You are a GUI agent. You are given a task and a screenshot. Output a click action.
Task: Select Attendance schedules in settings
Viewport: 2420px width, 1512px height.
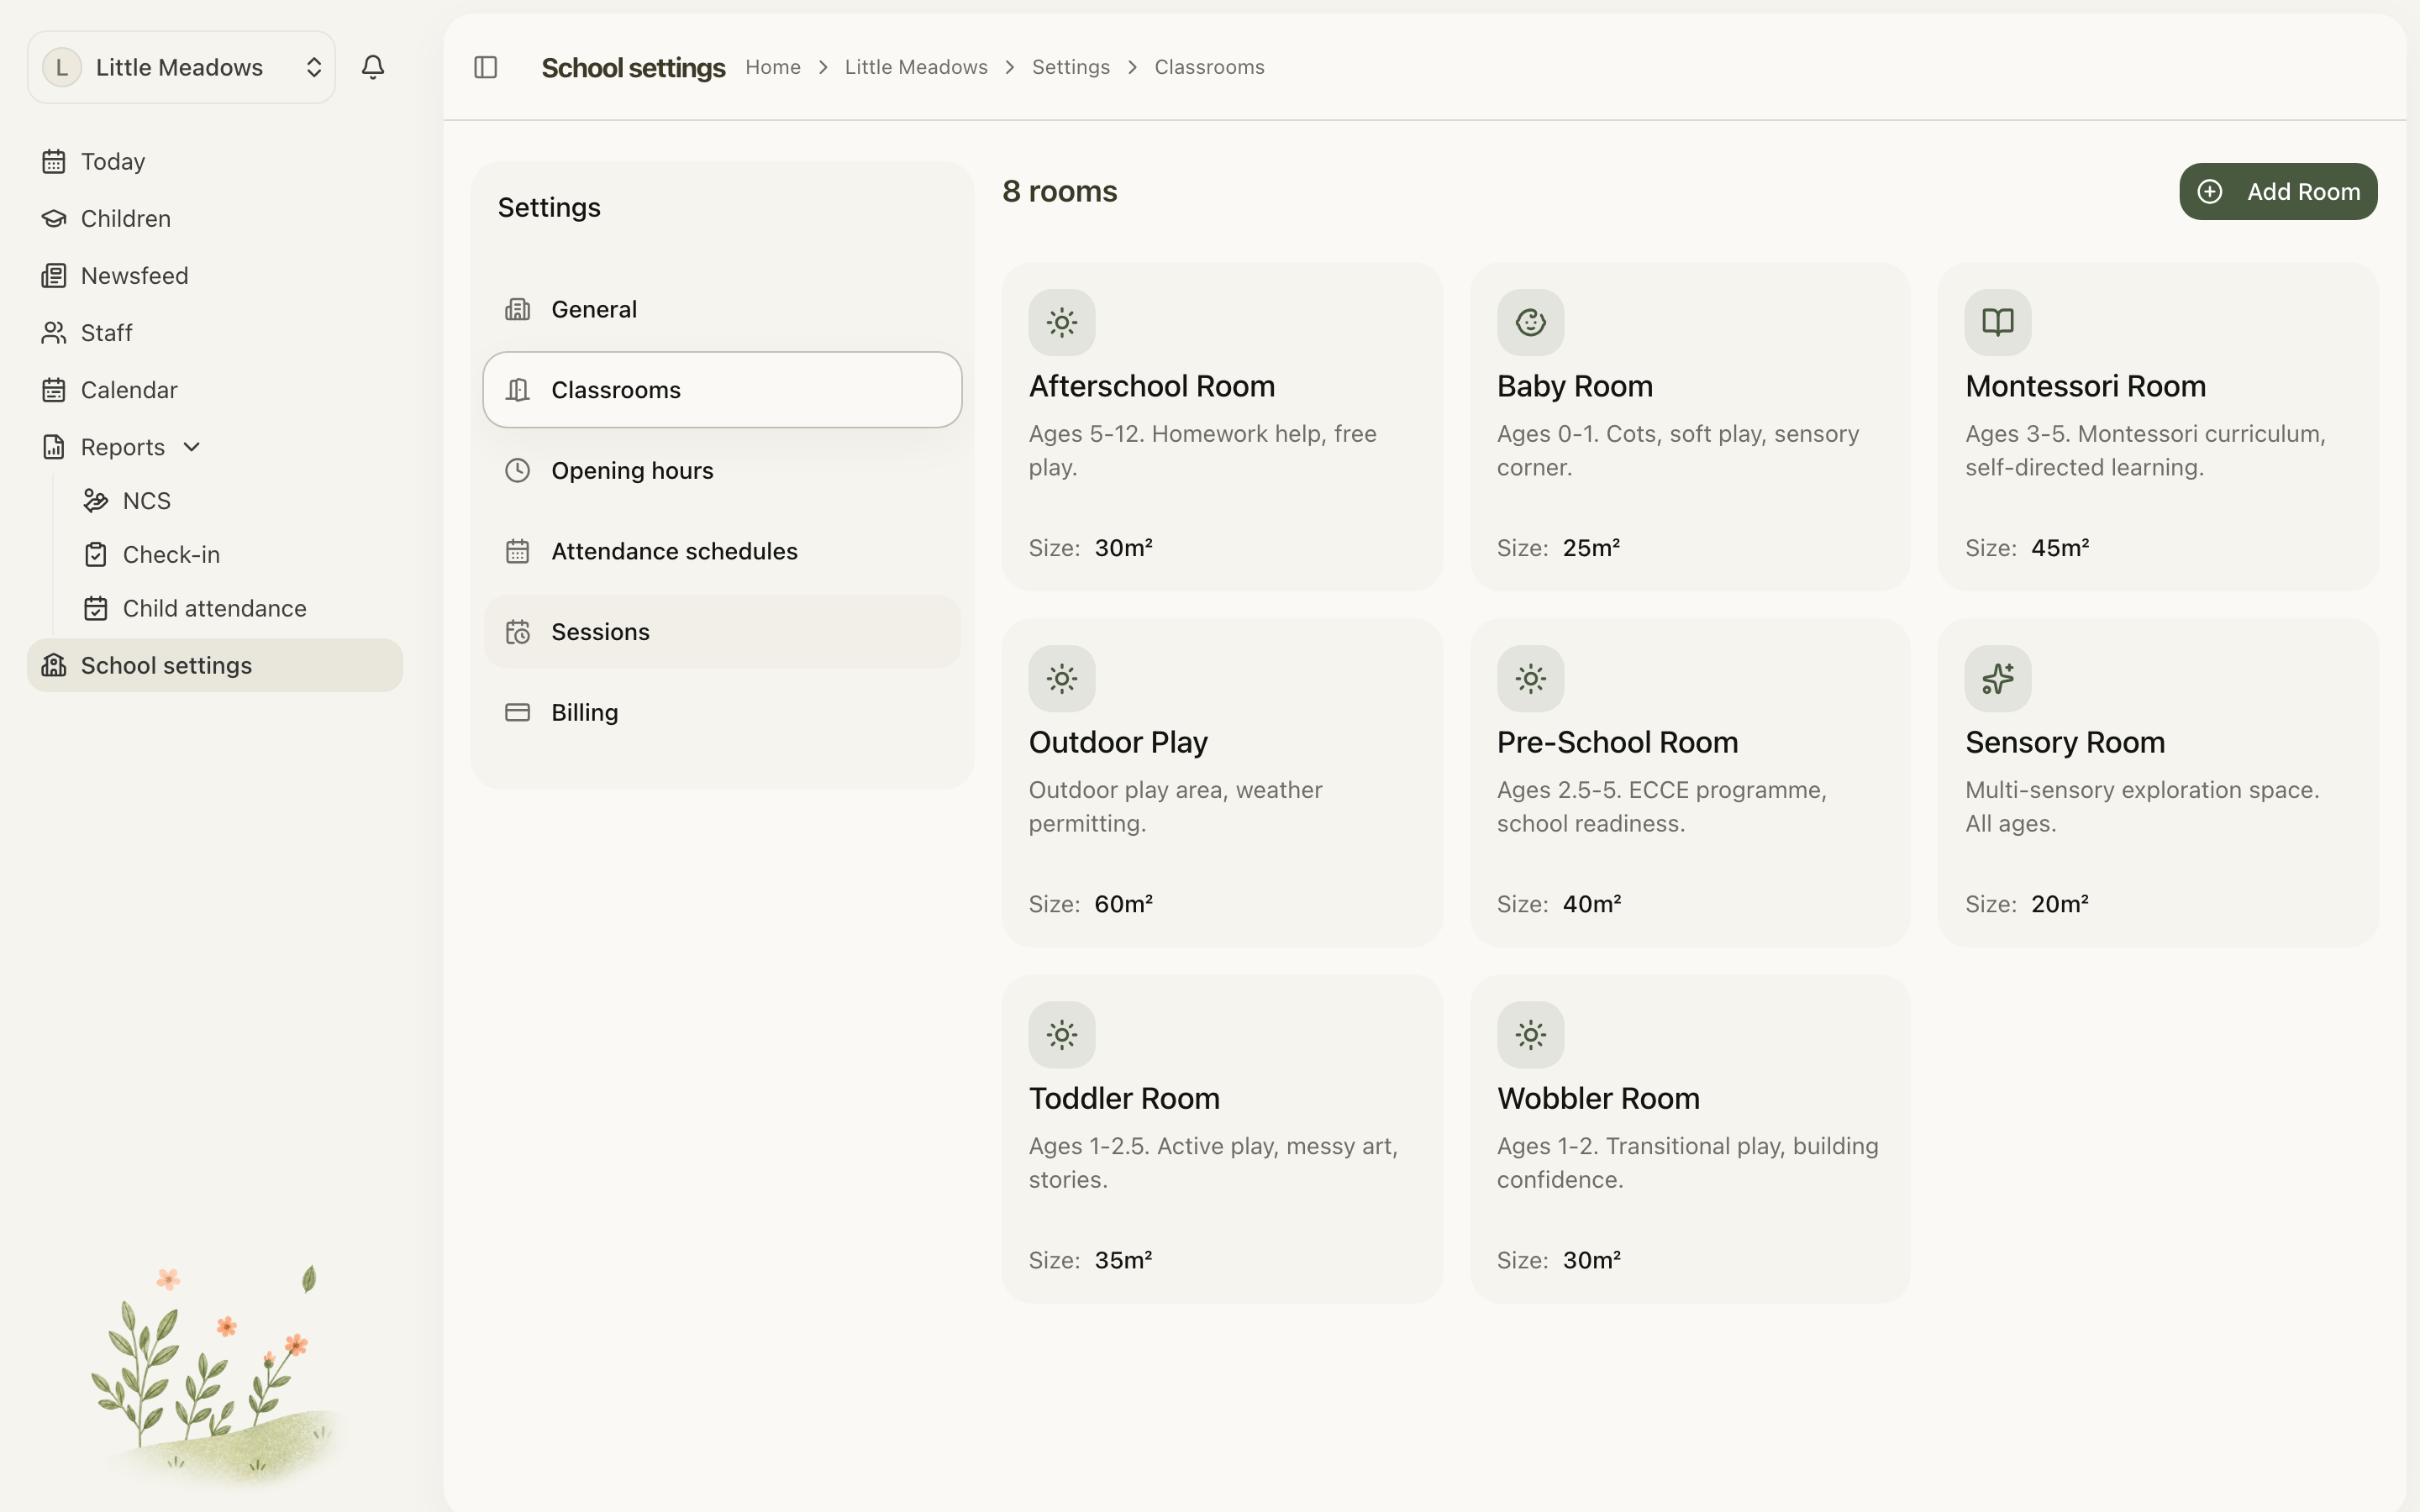click(x=722, y=551)
